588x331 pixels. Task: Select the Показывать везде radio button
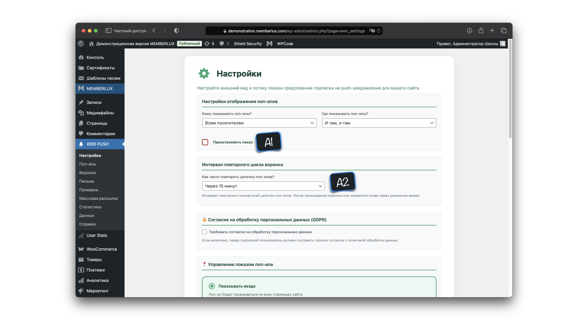212,286
